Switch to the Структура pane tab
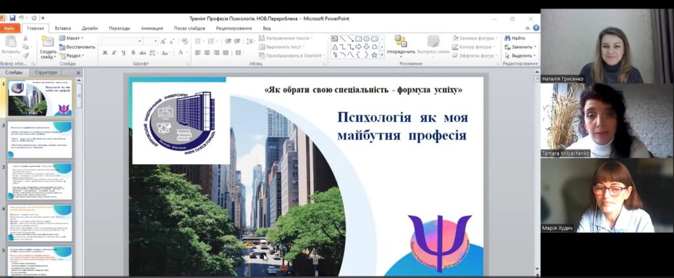The height and width of the screenshot is (278, 674). point(46,72)
